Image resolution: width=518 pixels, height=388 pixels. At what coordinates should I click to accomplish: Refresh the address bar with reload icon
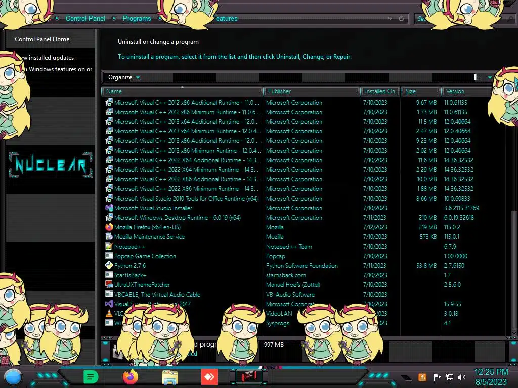click(401, 19)
